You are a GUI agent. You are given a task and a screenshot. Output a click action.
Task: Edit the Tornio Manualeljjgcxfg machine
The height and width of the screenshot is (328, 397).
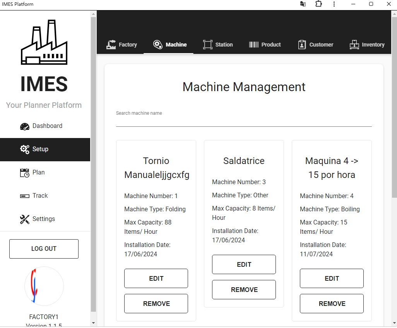[x=156, y=278]
